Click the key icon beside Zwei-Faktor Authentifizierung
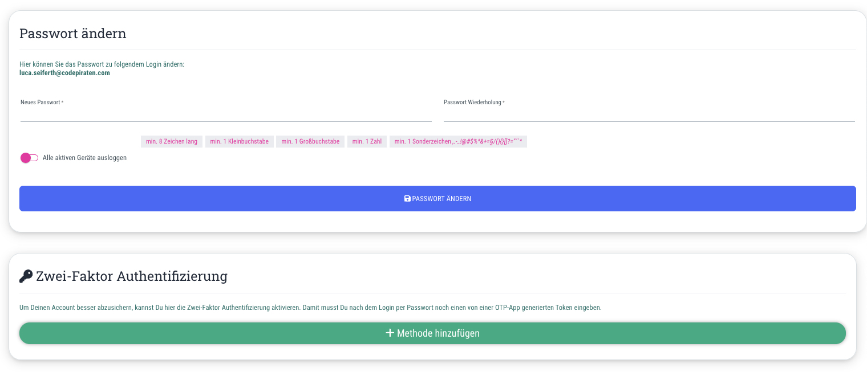Image resolution: width=867 pixels, height=372 pixels. [26, 276]
